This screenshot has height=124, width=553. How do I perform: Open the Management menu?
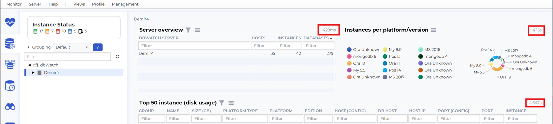click(x=125, y=4)
